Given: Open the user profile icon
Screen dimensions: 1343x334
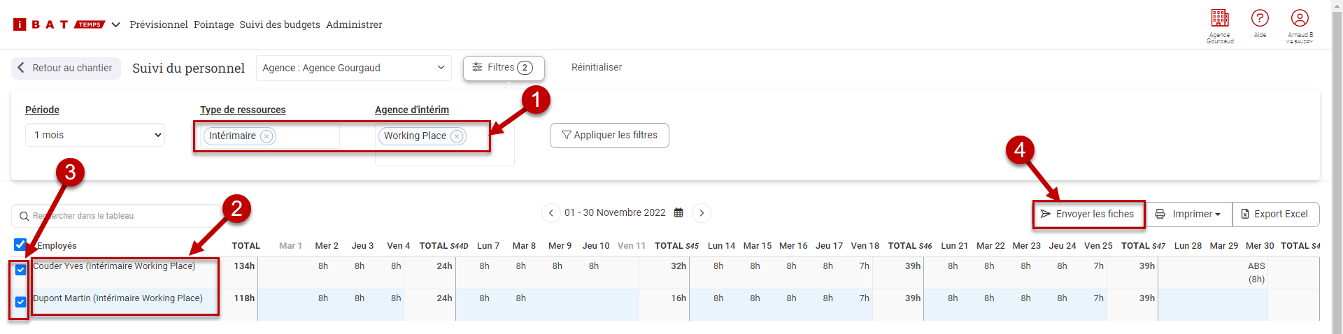Looking at the screenshot, I should 1300,19.
